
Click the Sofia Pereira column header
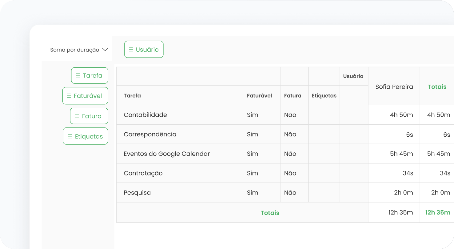394,87
